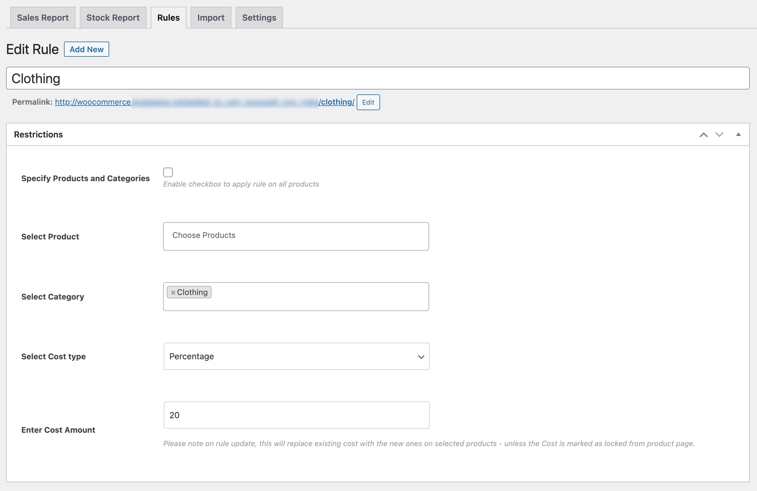This screenshot has width=757, height=491.
Task: Click the permalink Edit button
Action: tap(368, 102)
